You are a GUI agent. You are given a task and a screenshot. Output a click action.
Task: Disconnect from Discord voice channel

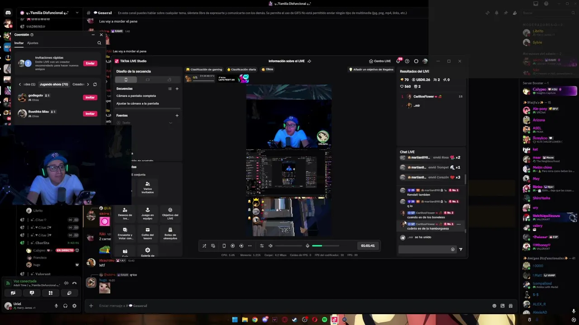[x=75, y=283]
